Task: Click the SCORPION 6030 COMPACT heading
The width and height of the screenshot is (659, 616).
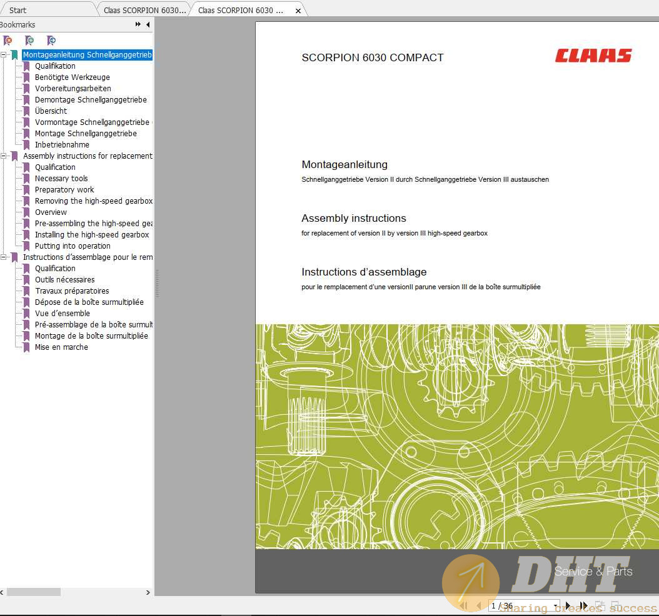Action: [373, 57]
